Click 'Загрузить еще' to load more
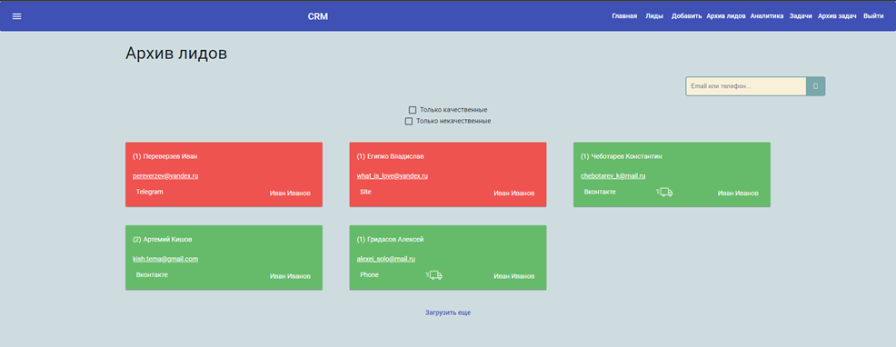This screenshot has height=347, width=896. click(448, 312)
